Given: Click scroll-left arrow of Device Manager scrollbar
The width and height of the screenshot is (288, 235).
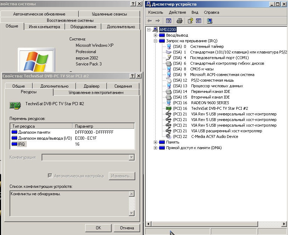Looking at the screenshot, I should [149, 224].
